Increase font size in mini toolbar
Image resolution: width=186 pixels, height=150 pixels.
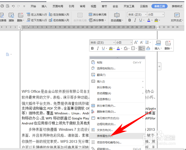136,42
